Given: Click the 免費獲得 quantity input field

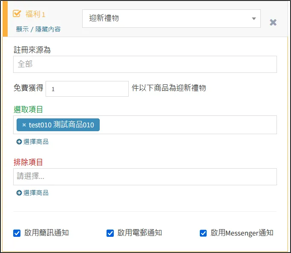Looking at the screenshot, I should [x=87, y=89].
